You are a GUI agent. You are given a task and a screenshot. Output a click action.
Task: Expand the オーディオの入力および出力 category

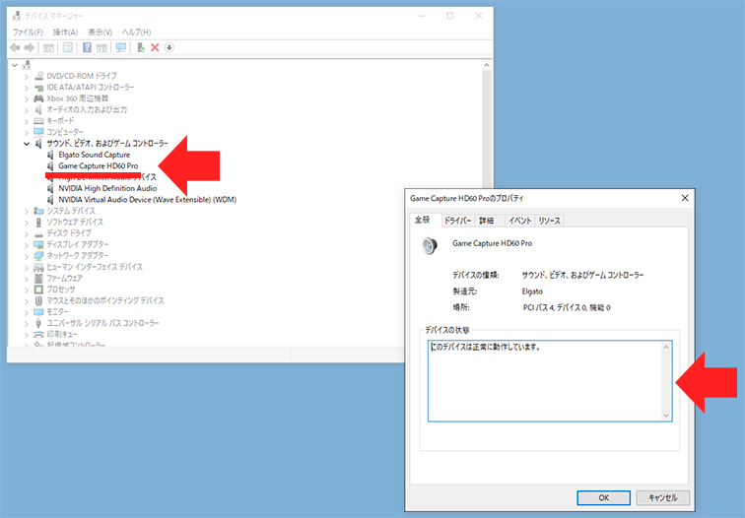[x=27, y=109]
